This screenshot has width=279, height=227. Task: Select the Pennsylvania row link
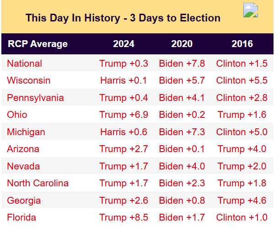coord(35,98)
